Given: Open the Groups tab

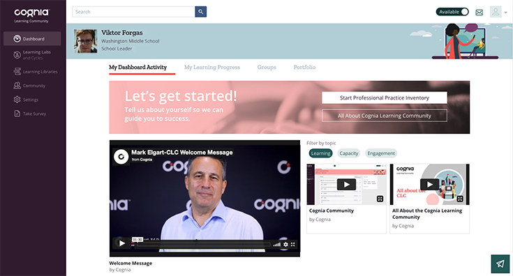Looking at the screenshot, I should [x=267, y=68].
